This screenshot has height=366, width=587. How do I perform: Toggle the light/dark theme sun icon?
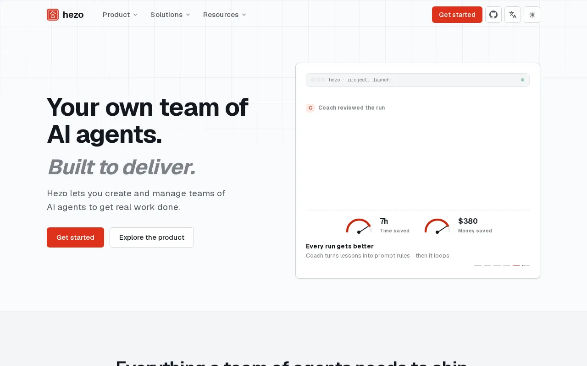532,15
